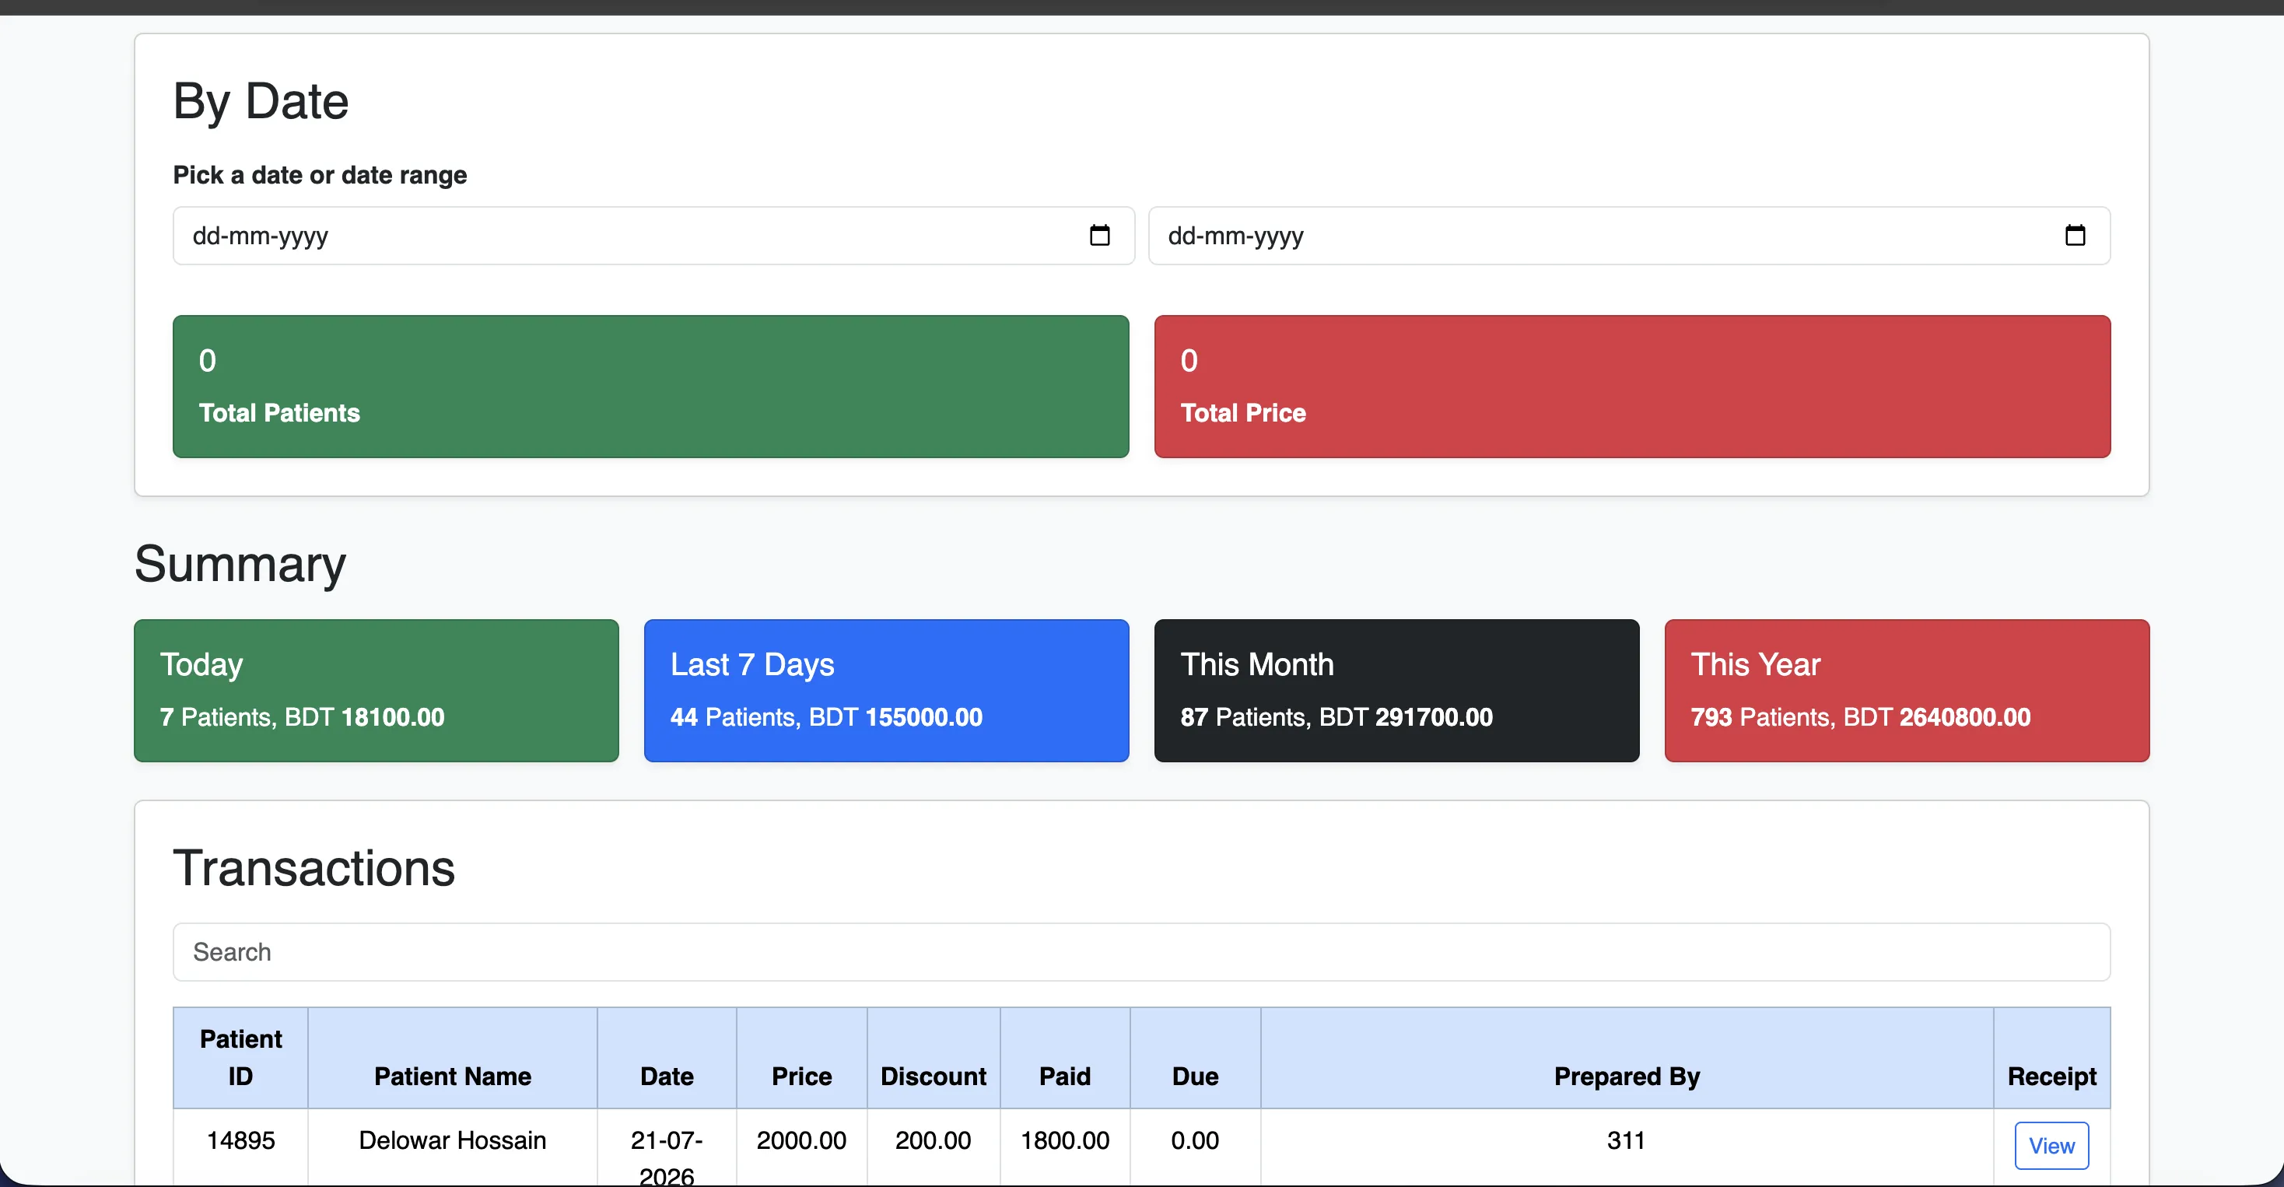
Task: Click the By Date heading
Action: 261,101
